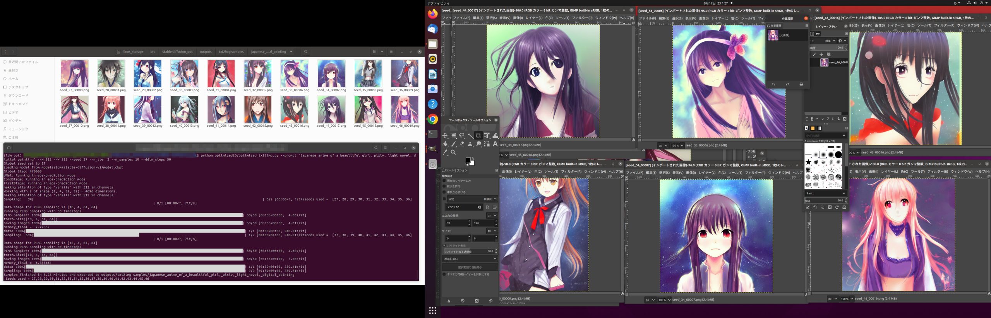The height and width of the screenshot is (318, 991).
Task: Uncheck the 'ハイライト表示' checkbox
Action: point(444,246)
